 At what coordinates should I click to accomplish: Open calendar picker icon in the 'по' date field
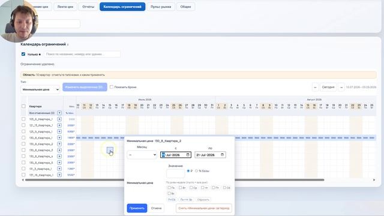coord(222,155)
